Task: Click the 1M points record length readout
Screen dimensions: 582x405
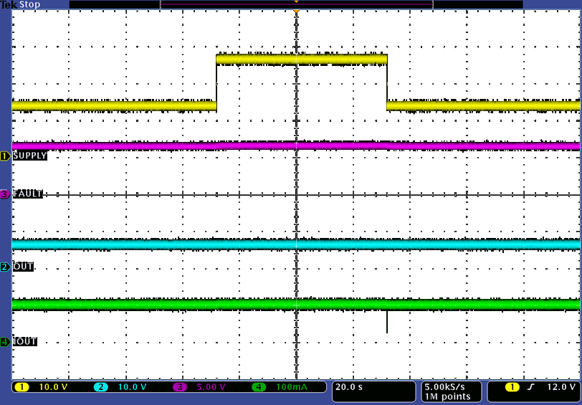Action: click(x=448, y=396)
